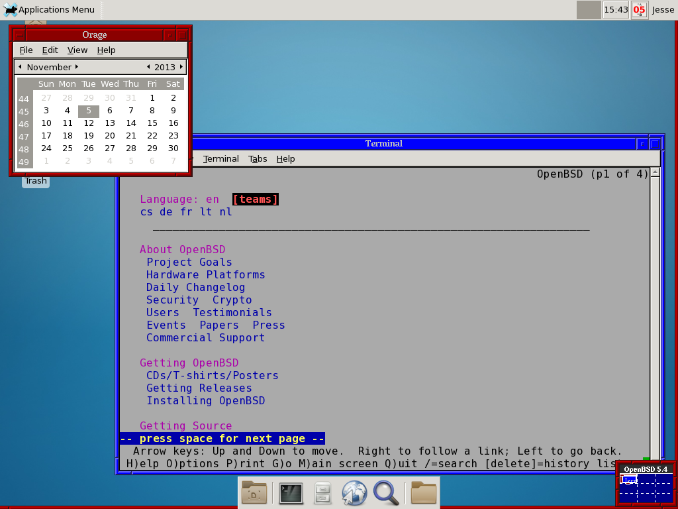Open application finder magnifier icon
Screen dimensions: 678x509
[386, 492]
